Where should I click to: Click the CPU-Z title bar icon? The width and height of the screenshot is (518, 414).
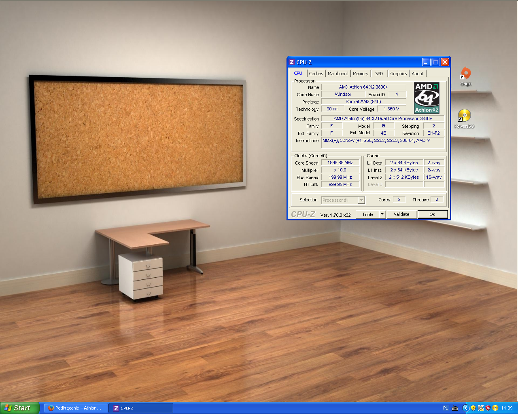(292, 62)
